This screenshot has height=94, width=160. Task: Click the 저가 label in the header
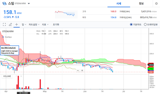point(84,17)
